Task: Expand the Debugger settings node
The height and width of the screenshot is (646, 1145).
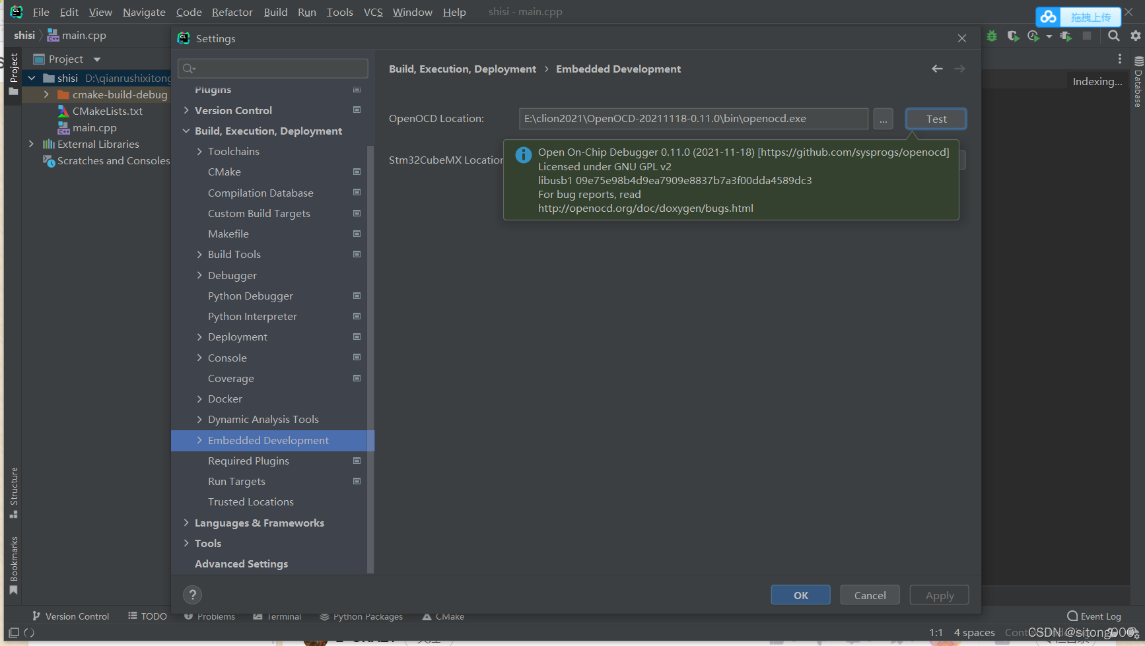Action: pos(199,275)
